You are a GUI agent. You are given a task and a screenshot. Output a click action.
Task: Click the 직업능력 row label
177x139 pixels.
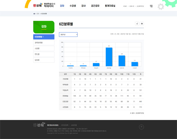65,90
